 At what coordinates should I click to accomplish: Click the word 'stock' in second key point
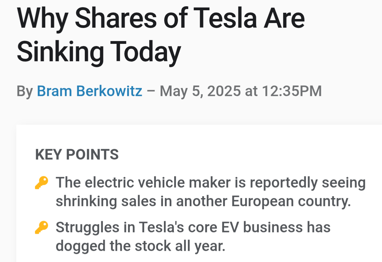point(153,246)
